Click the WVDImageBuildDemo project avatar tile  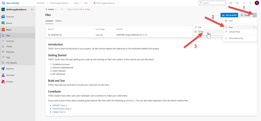(3, 10)
